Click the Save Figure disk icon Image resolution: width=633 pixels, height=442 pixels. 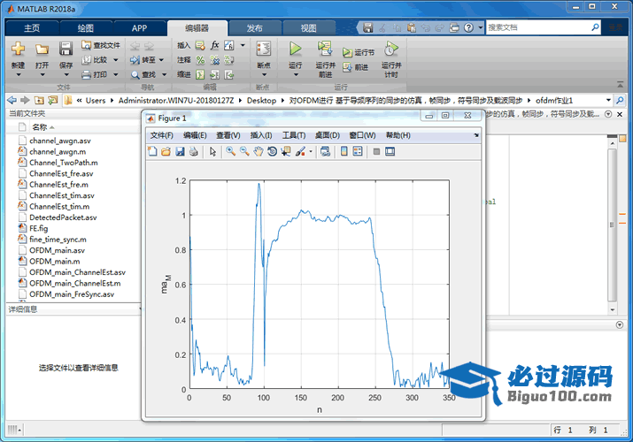pyautogui.click(x=180, y=152)
